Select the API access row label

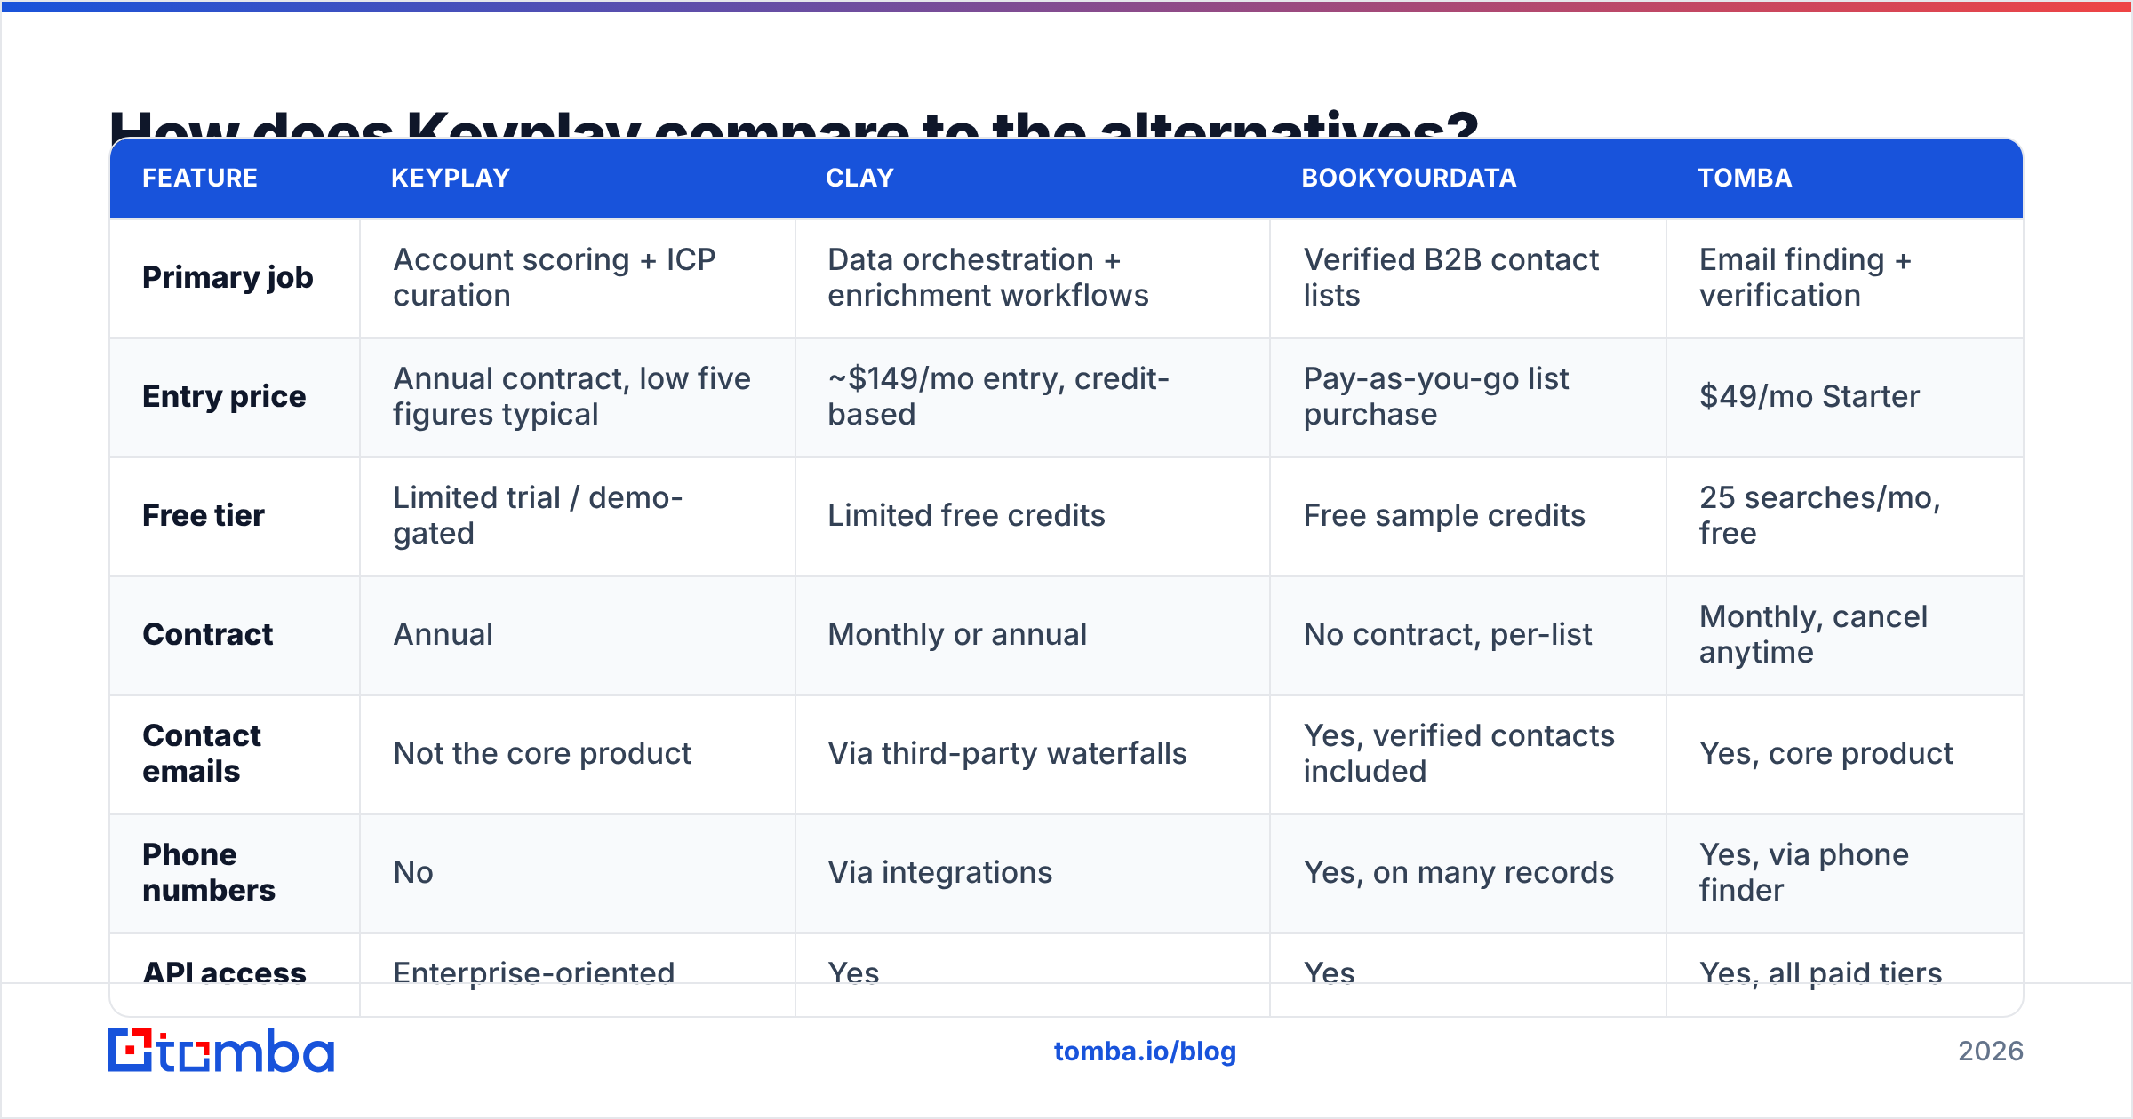point(224,973)
